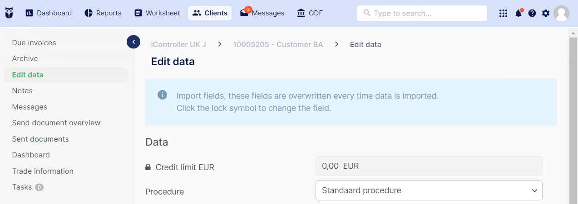Viewport: 578px width, 204px height.
Task: Open the help question mark icon
Action: click(532, 14)
